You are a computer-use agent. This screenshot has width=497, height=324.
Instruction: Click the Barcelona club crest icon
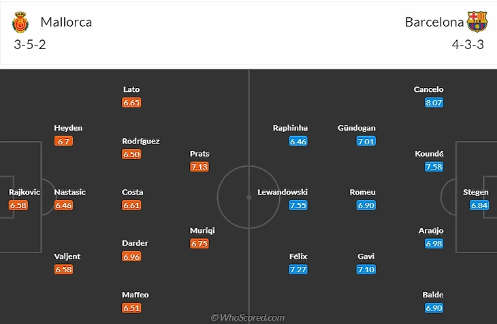point(477,22)
